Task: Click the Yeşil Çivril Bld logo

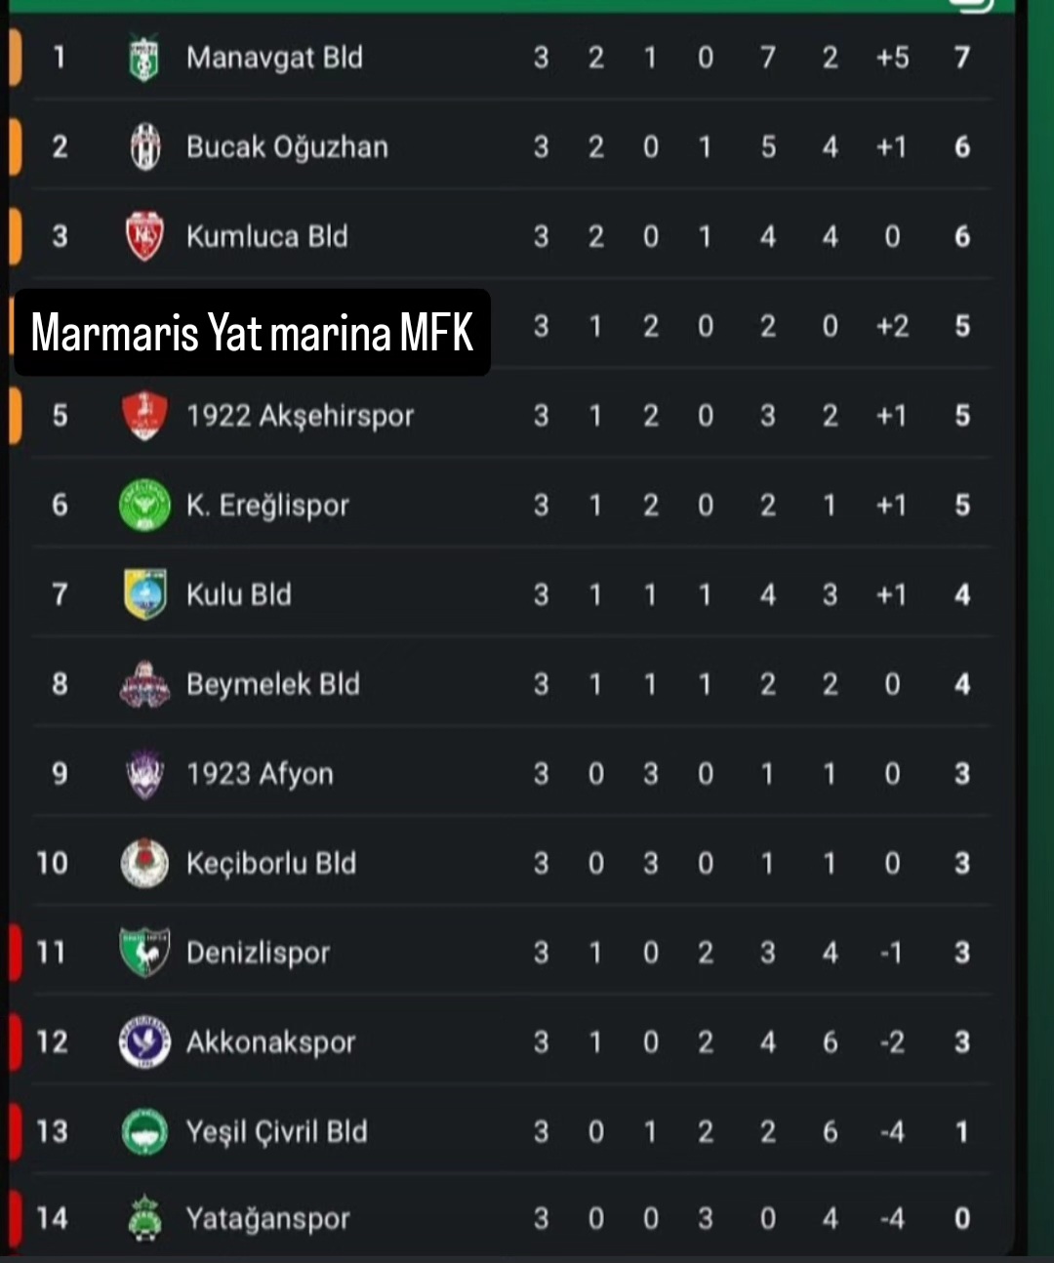Action: click(x=144, y=1131)
